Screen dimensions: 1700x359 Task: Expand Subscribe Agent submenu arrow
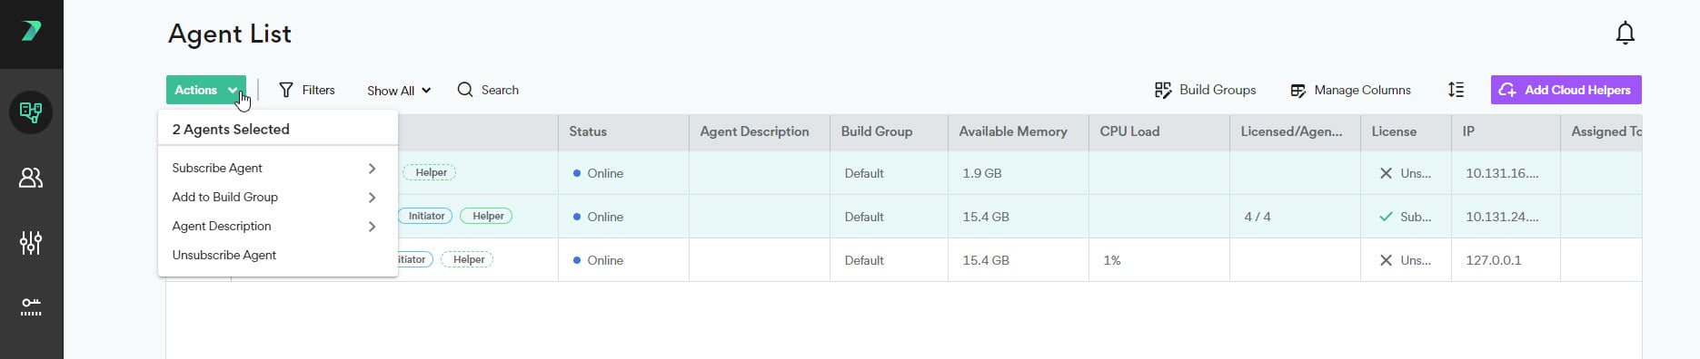click(x=372, y=169)
